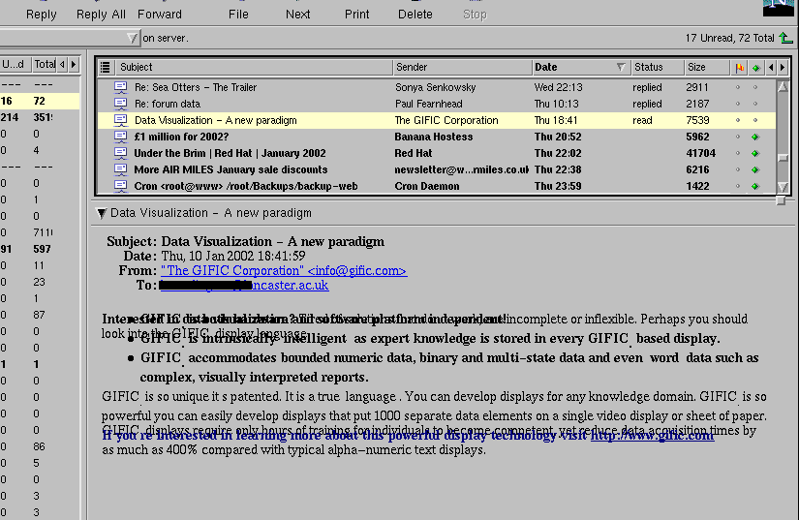Go to the Next message
The width and height of the screenshot is (799, 520).
pos(297,14)
